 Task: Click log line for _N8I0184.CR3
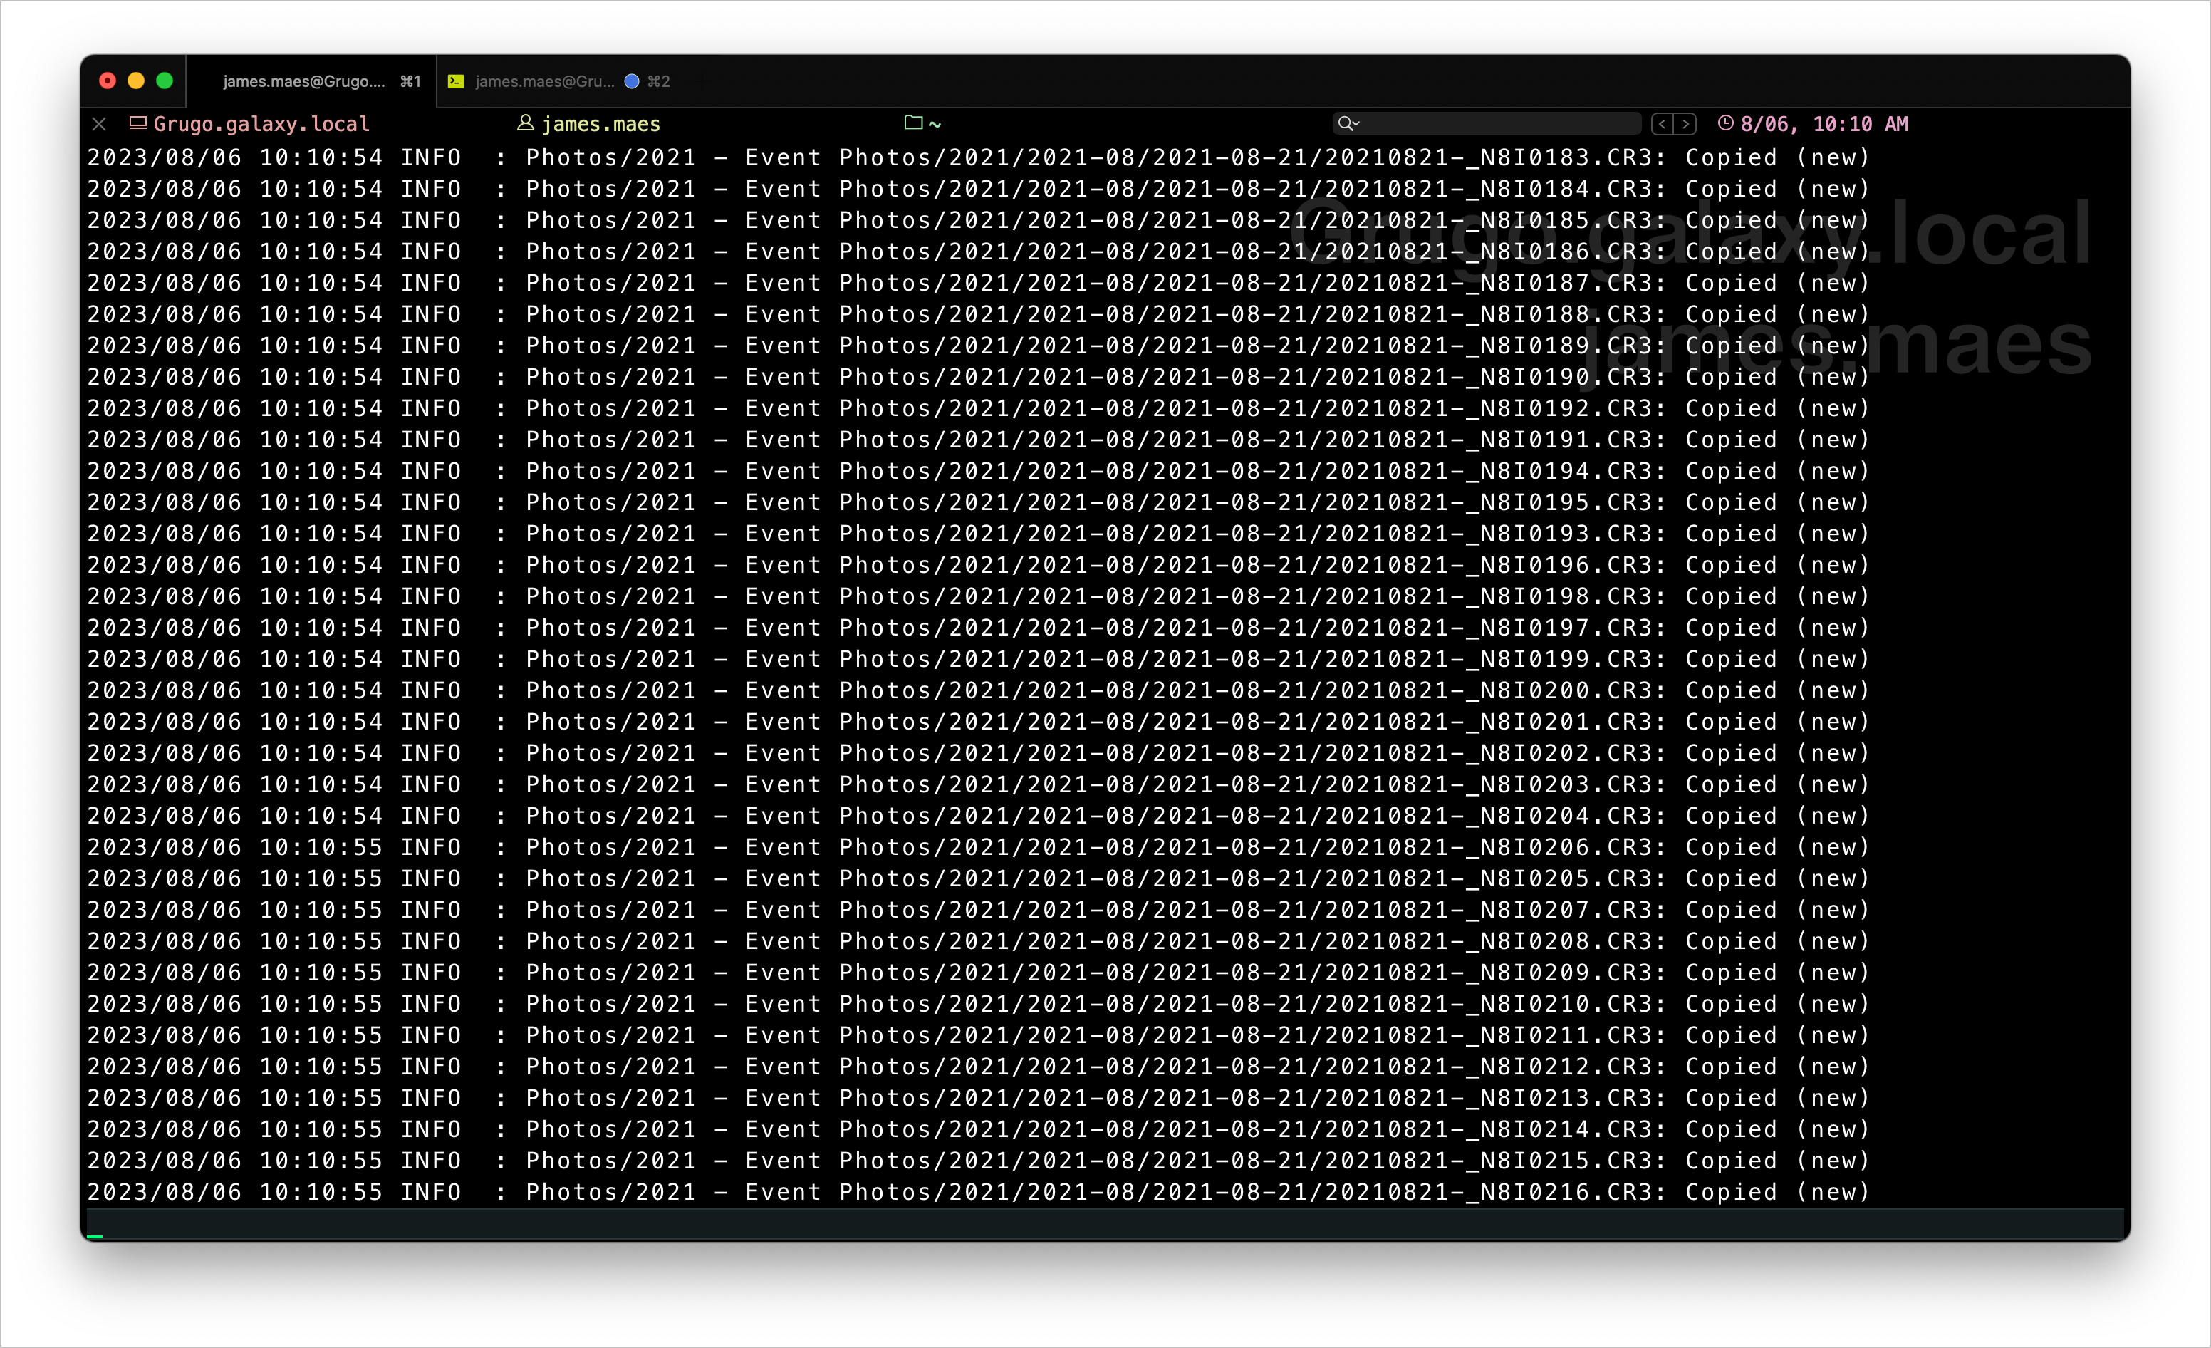978,190
